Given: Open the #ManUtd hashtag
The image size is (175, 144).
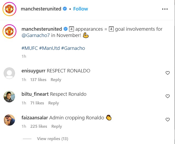Looking at the screenshot, I should coord(49,48).
